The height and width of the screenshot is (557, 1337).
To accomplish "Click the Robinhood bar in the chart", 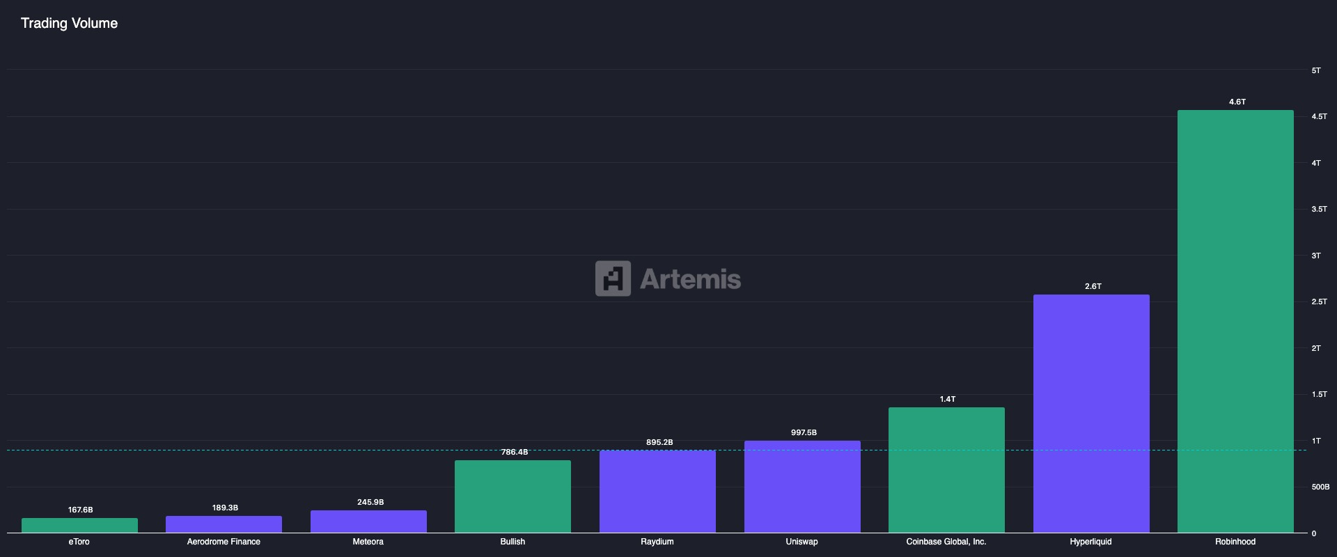I will click(1235, 322).
